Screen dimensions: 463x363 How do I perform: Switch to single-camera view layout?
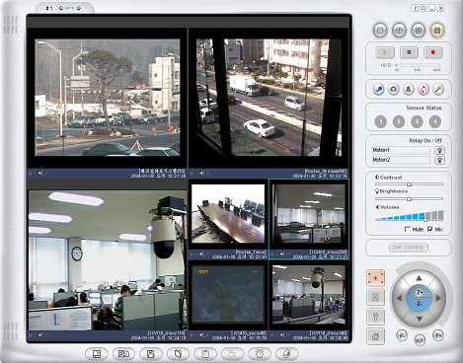380,31
